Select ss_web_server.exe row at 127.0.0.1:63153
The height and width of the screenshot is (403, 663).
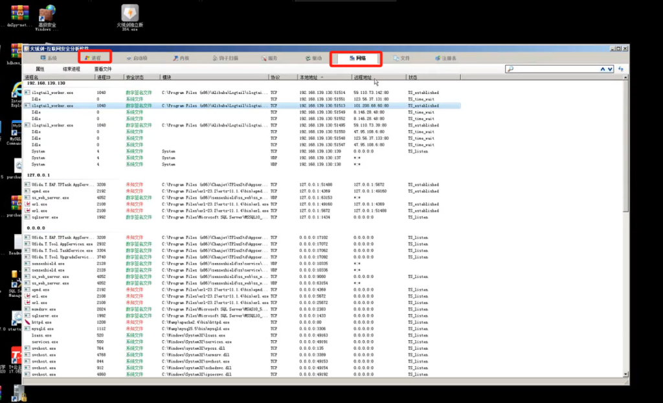242,198
